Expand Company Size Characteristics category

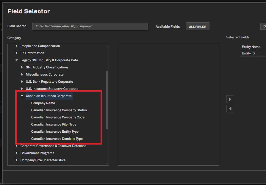pyautogui.click(x=17, y=160)
